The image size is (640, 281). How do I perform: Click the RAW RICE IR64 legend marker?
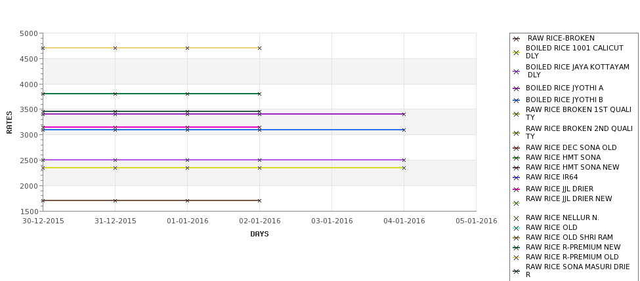pos(516,178)
